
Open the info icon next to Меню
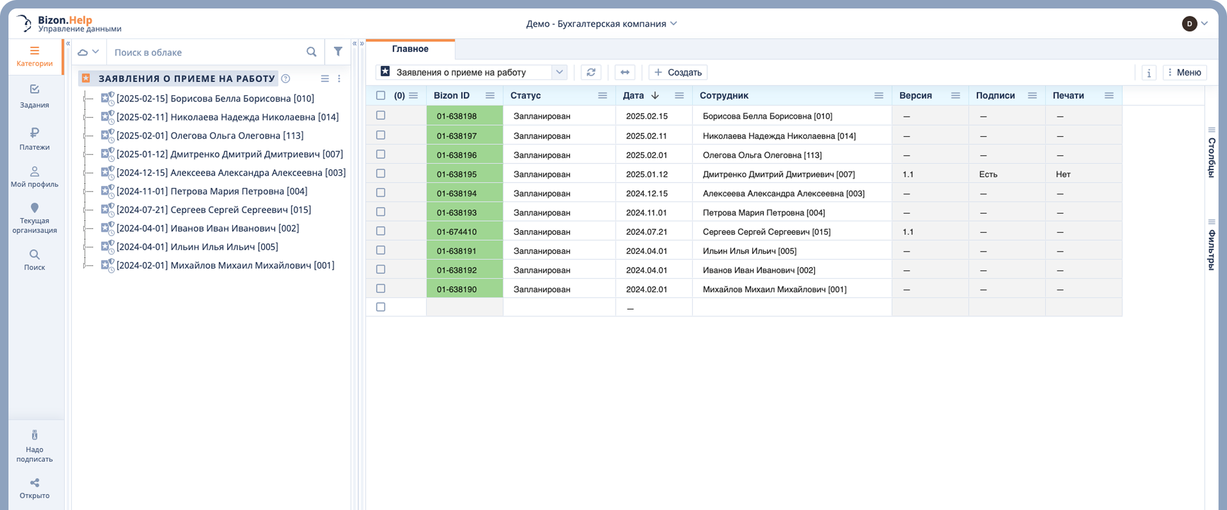[x=1149, y=73]
